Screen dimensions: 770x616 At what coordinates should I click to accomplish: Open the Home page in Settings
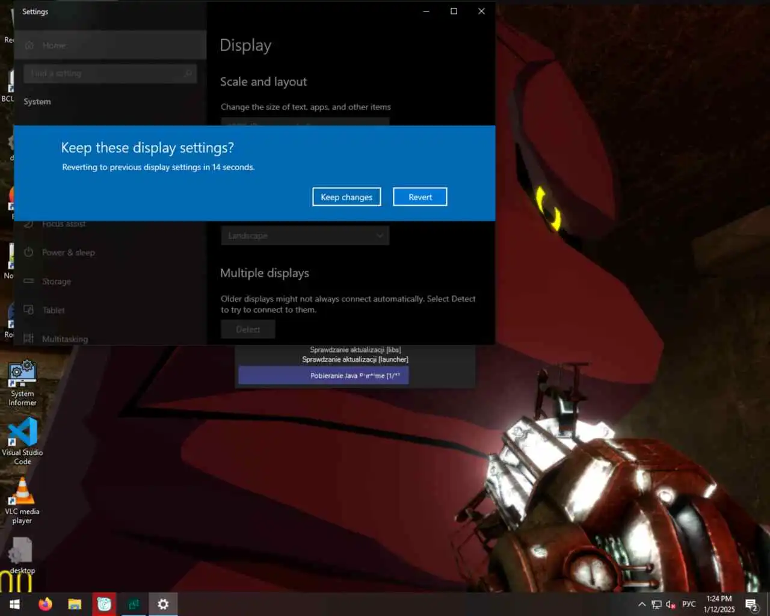(110, 45)
